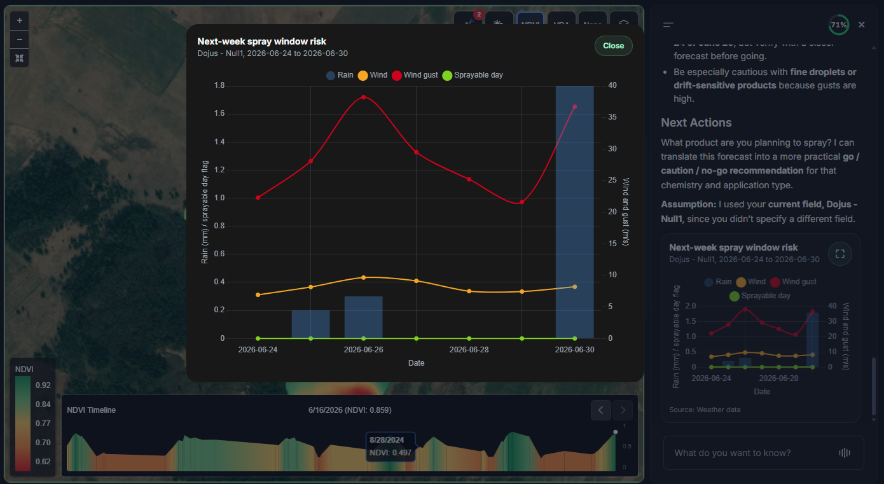This screenshot has height=484, width=884.
Task: Zoom out on the map
Action: (x=20, y=39)
